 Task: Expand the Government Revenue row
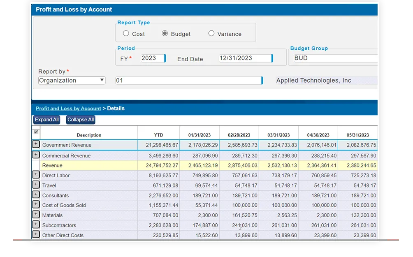tap(36, 144)
